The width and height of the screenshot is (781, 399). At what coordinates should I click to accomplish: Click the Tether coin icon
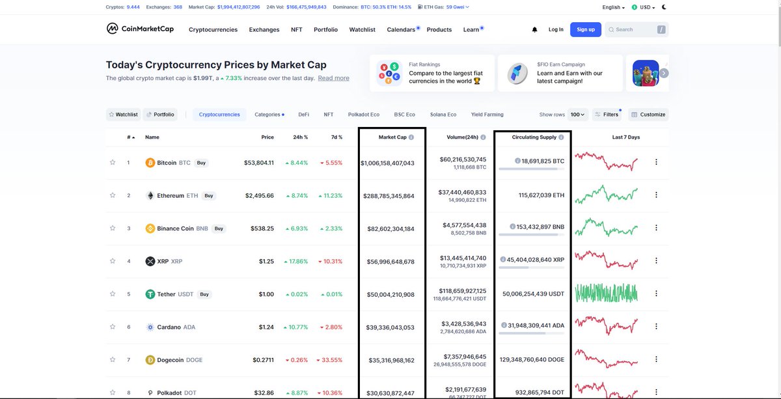coord(150,294)
